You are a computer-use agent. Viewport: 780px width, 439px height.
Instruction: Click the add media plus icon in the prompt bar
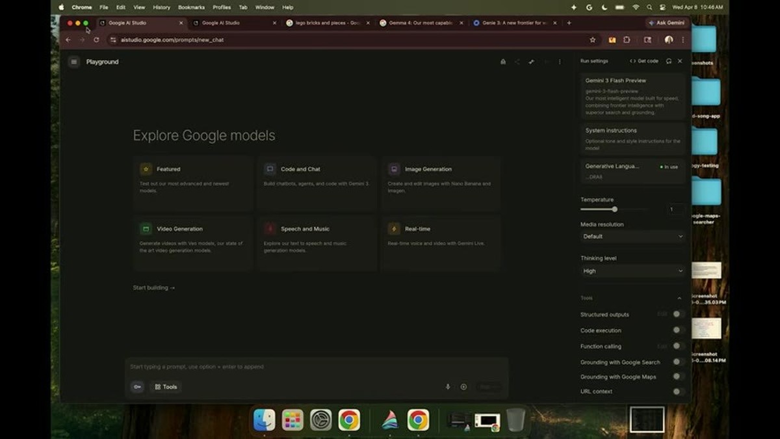click(x=463, y=387)
